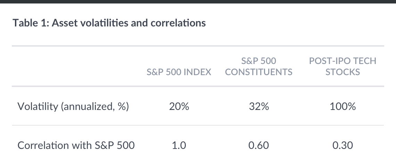The image size is (396, 167).
Task: Click the 0.30 correlation cell
Action: point(343,145)
